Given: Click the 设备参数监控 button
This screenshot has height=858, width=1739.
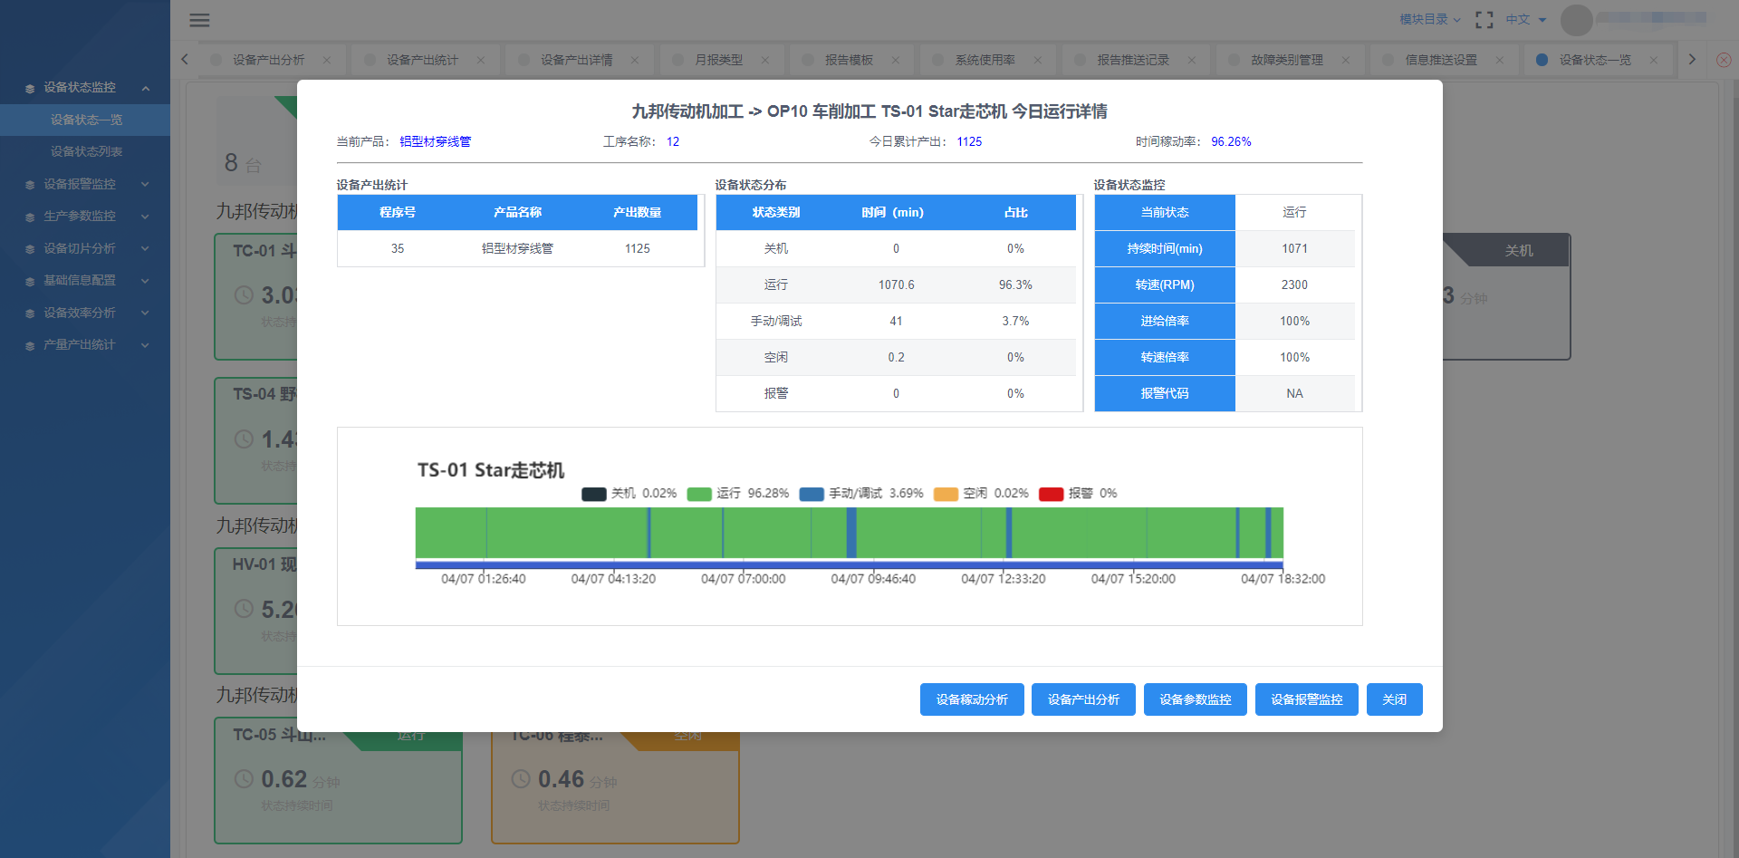Looking at the screenshot, I should 1196,699.
